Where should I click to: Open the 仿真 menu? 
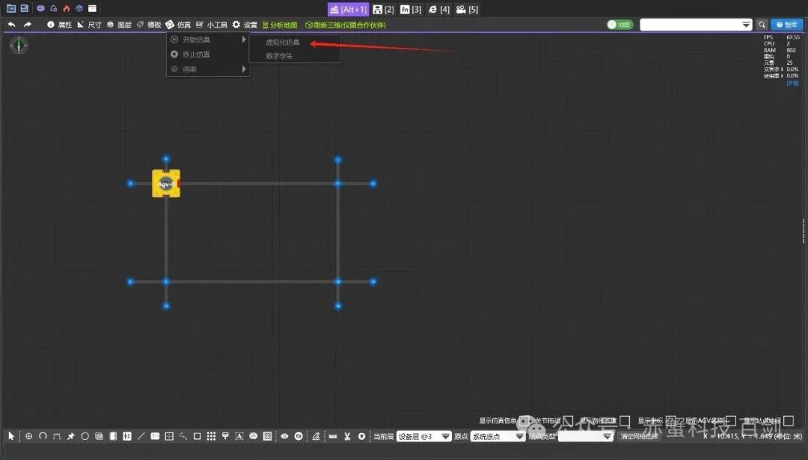click(178, 25)
